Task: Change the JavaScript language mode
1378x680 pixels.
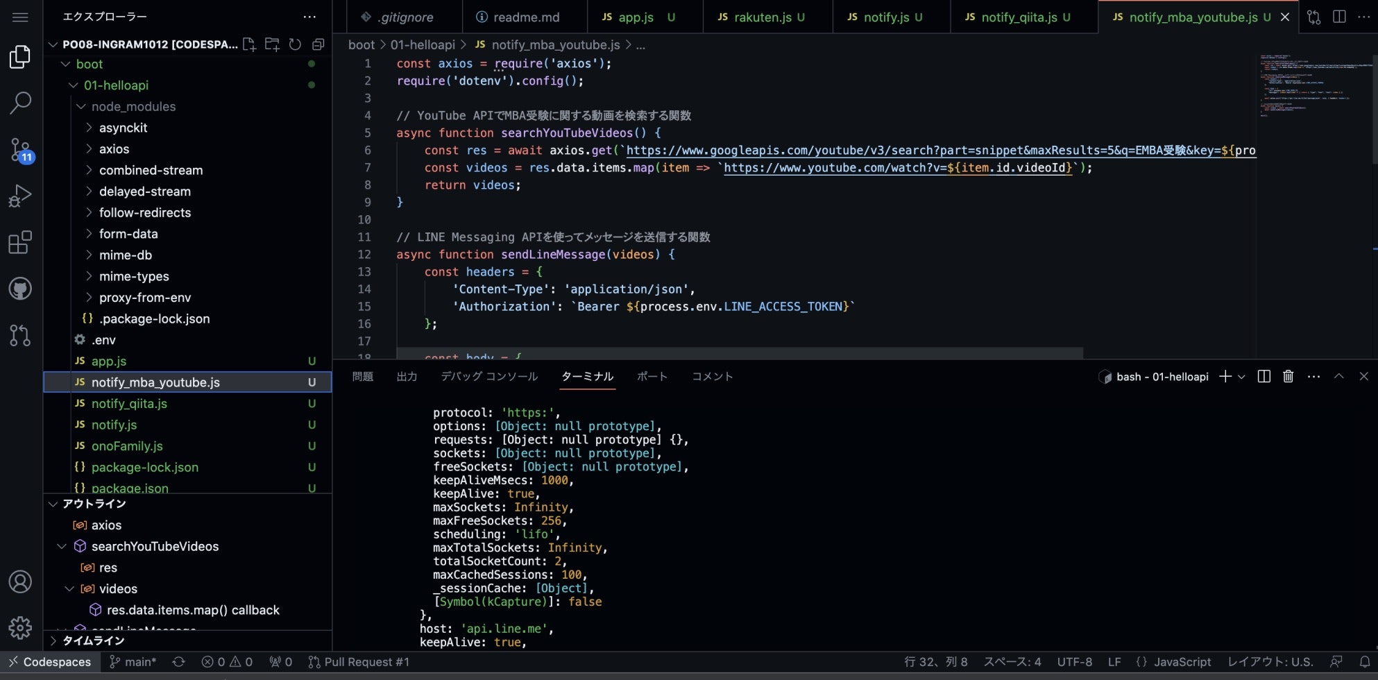Action: (1182, 662)
